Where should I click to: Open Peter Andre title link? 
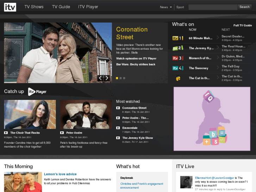pos(74,133)
